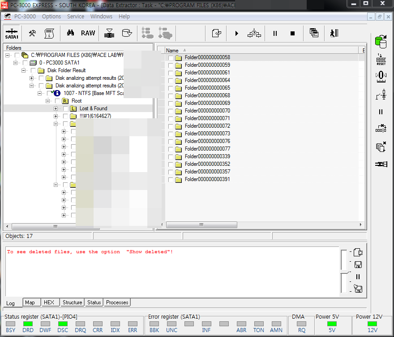Click the log settings gear-page icon
The width and height of the screenshot is (394, 337).
click(x=358, y=252)
